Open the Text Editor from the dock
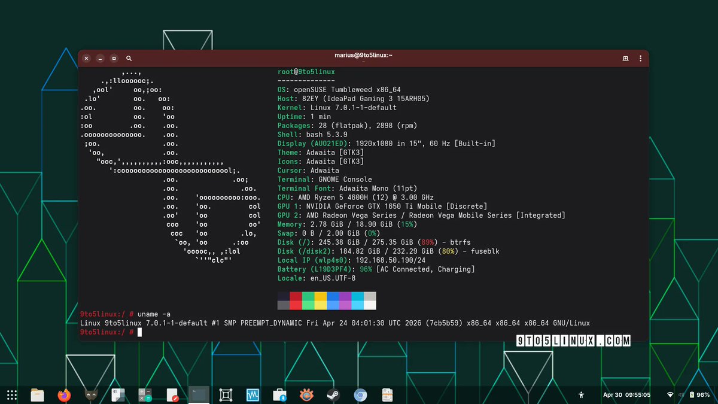718x404 pixels. tap(172, 395)
